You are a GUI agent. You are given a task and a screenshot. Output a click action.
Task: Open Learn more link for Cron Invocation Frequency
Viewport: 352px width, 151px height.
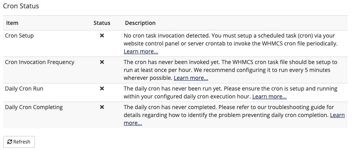point(191,78)
